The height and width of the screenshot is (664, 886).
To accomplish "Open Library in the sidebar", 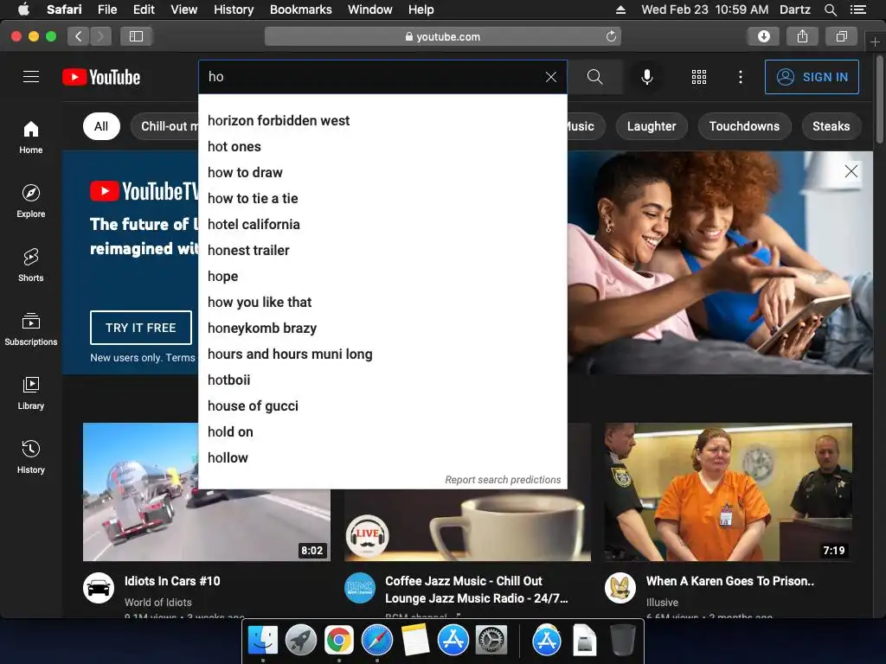I will (31, 393).
